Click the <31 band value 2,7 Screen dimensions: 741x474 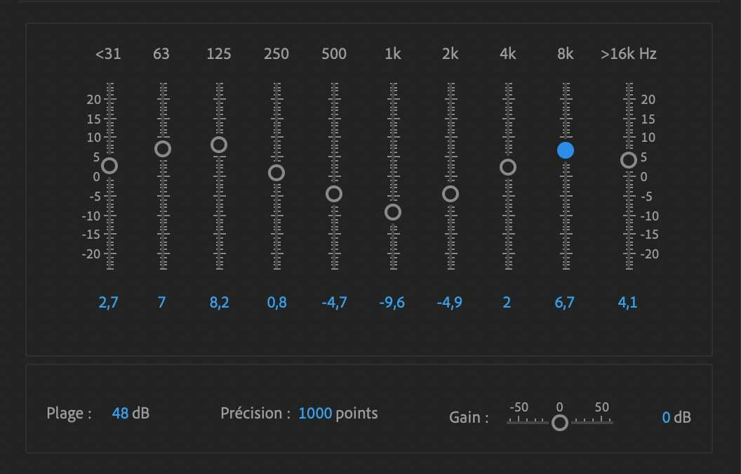pyautogui.click(x=108, y=303)
